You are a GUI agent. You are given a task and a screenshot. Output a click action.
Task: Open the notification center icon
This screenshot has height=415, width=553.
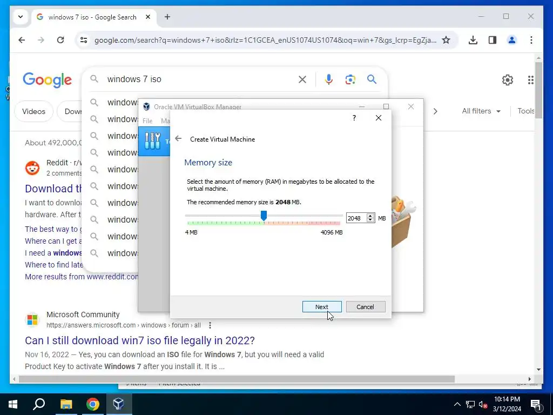click(536, 404)
